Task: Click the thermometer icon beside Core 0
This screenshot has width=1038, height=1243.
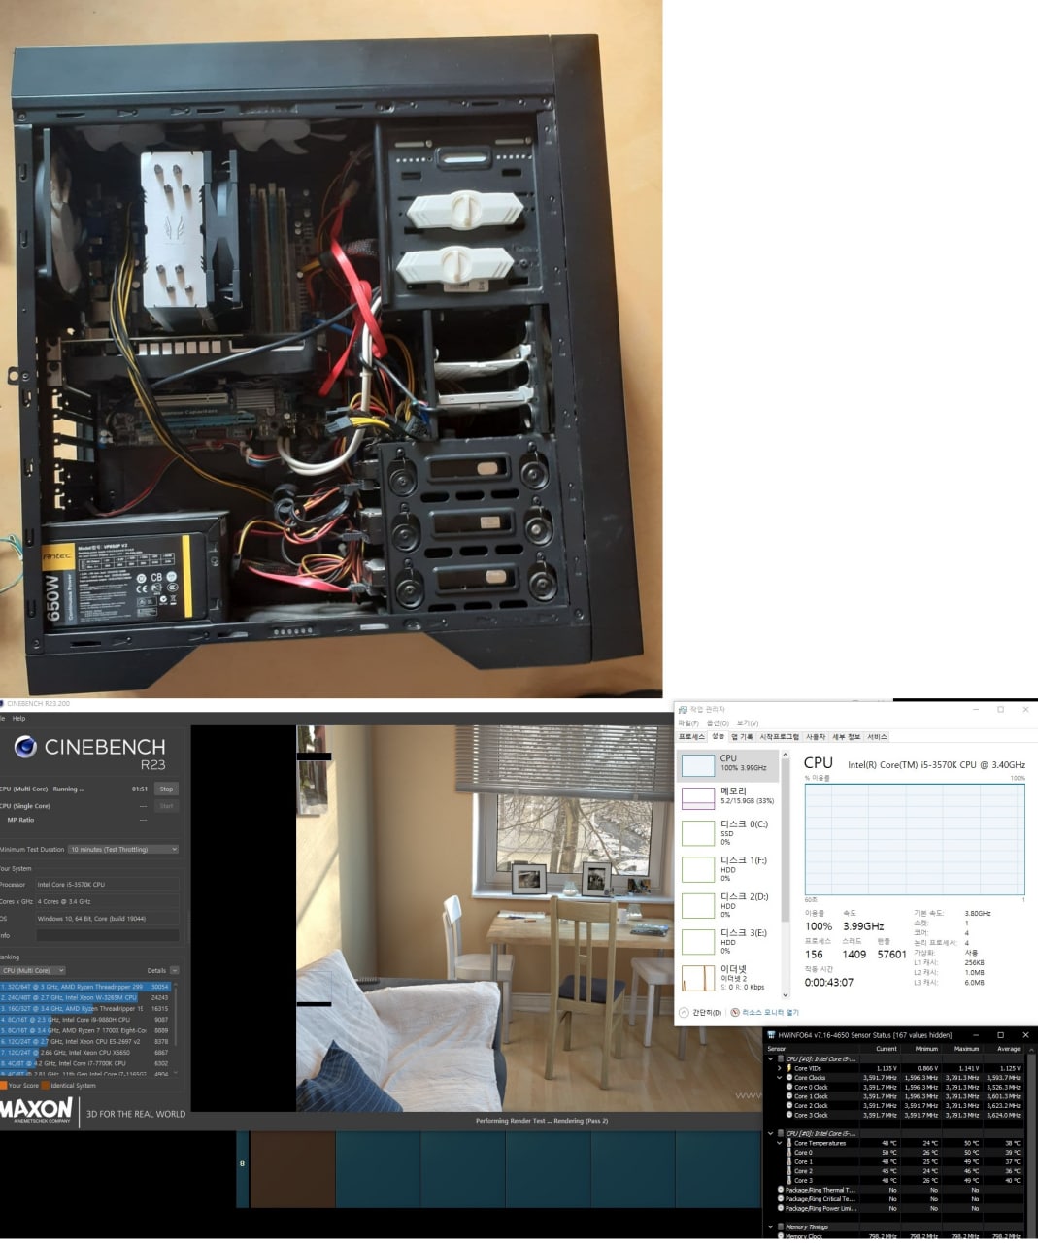Action: click(789, 1153)
